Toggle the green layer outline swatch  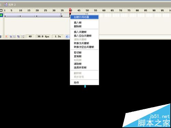point(1,15)
